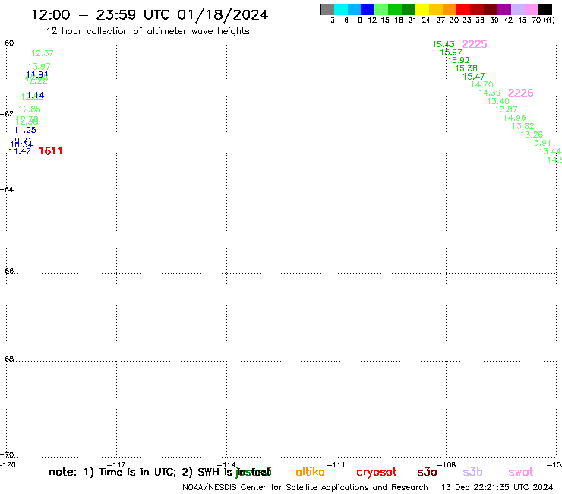Click the green wave height value 13.97
Image resolution: width=562 pixels, height=494 pixels.
(x=39, y=66)
